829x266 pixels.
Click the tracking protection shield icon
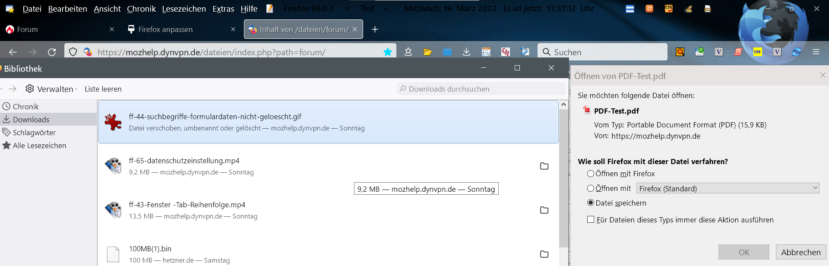tap(73, 52)
